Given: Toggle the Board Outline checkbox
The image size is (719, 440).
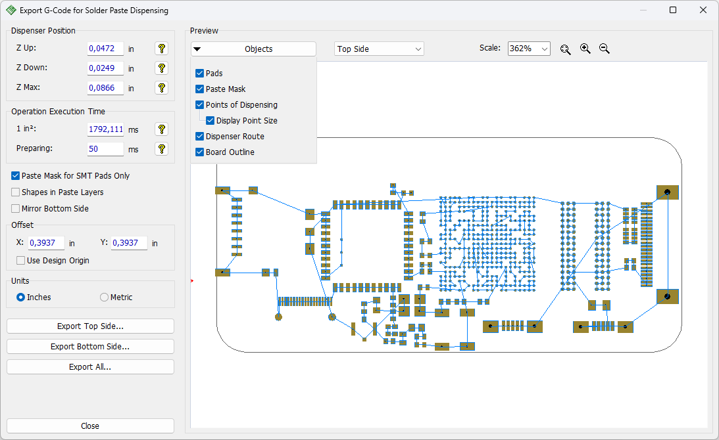Looking at the screenshot, I should (x=199, y=152).
